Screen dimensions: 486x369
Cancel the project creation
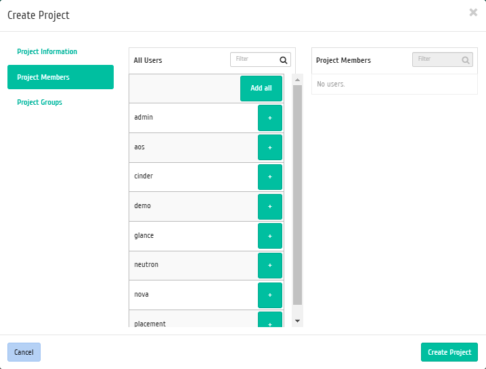coord(24,352)
